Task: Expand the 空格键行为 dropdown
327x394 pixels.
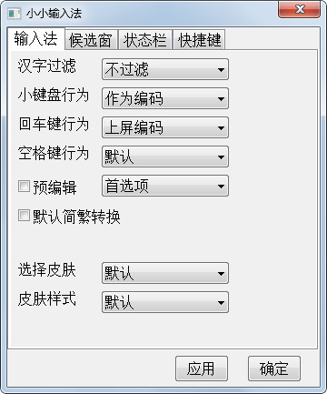Action: [165, 157]
